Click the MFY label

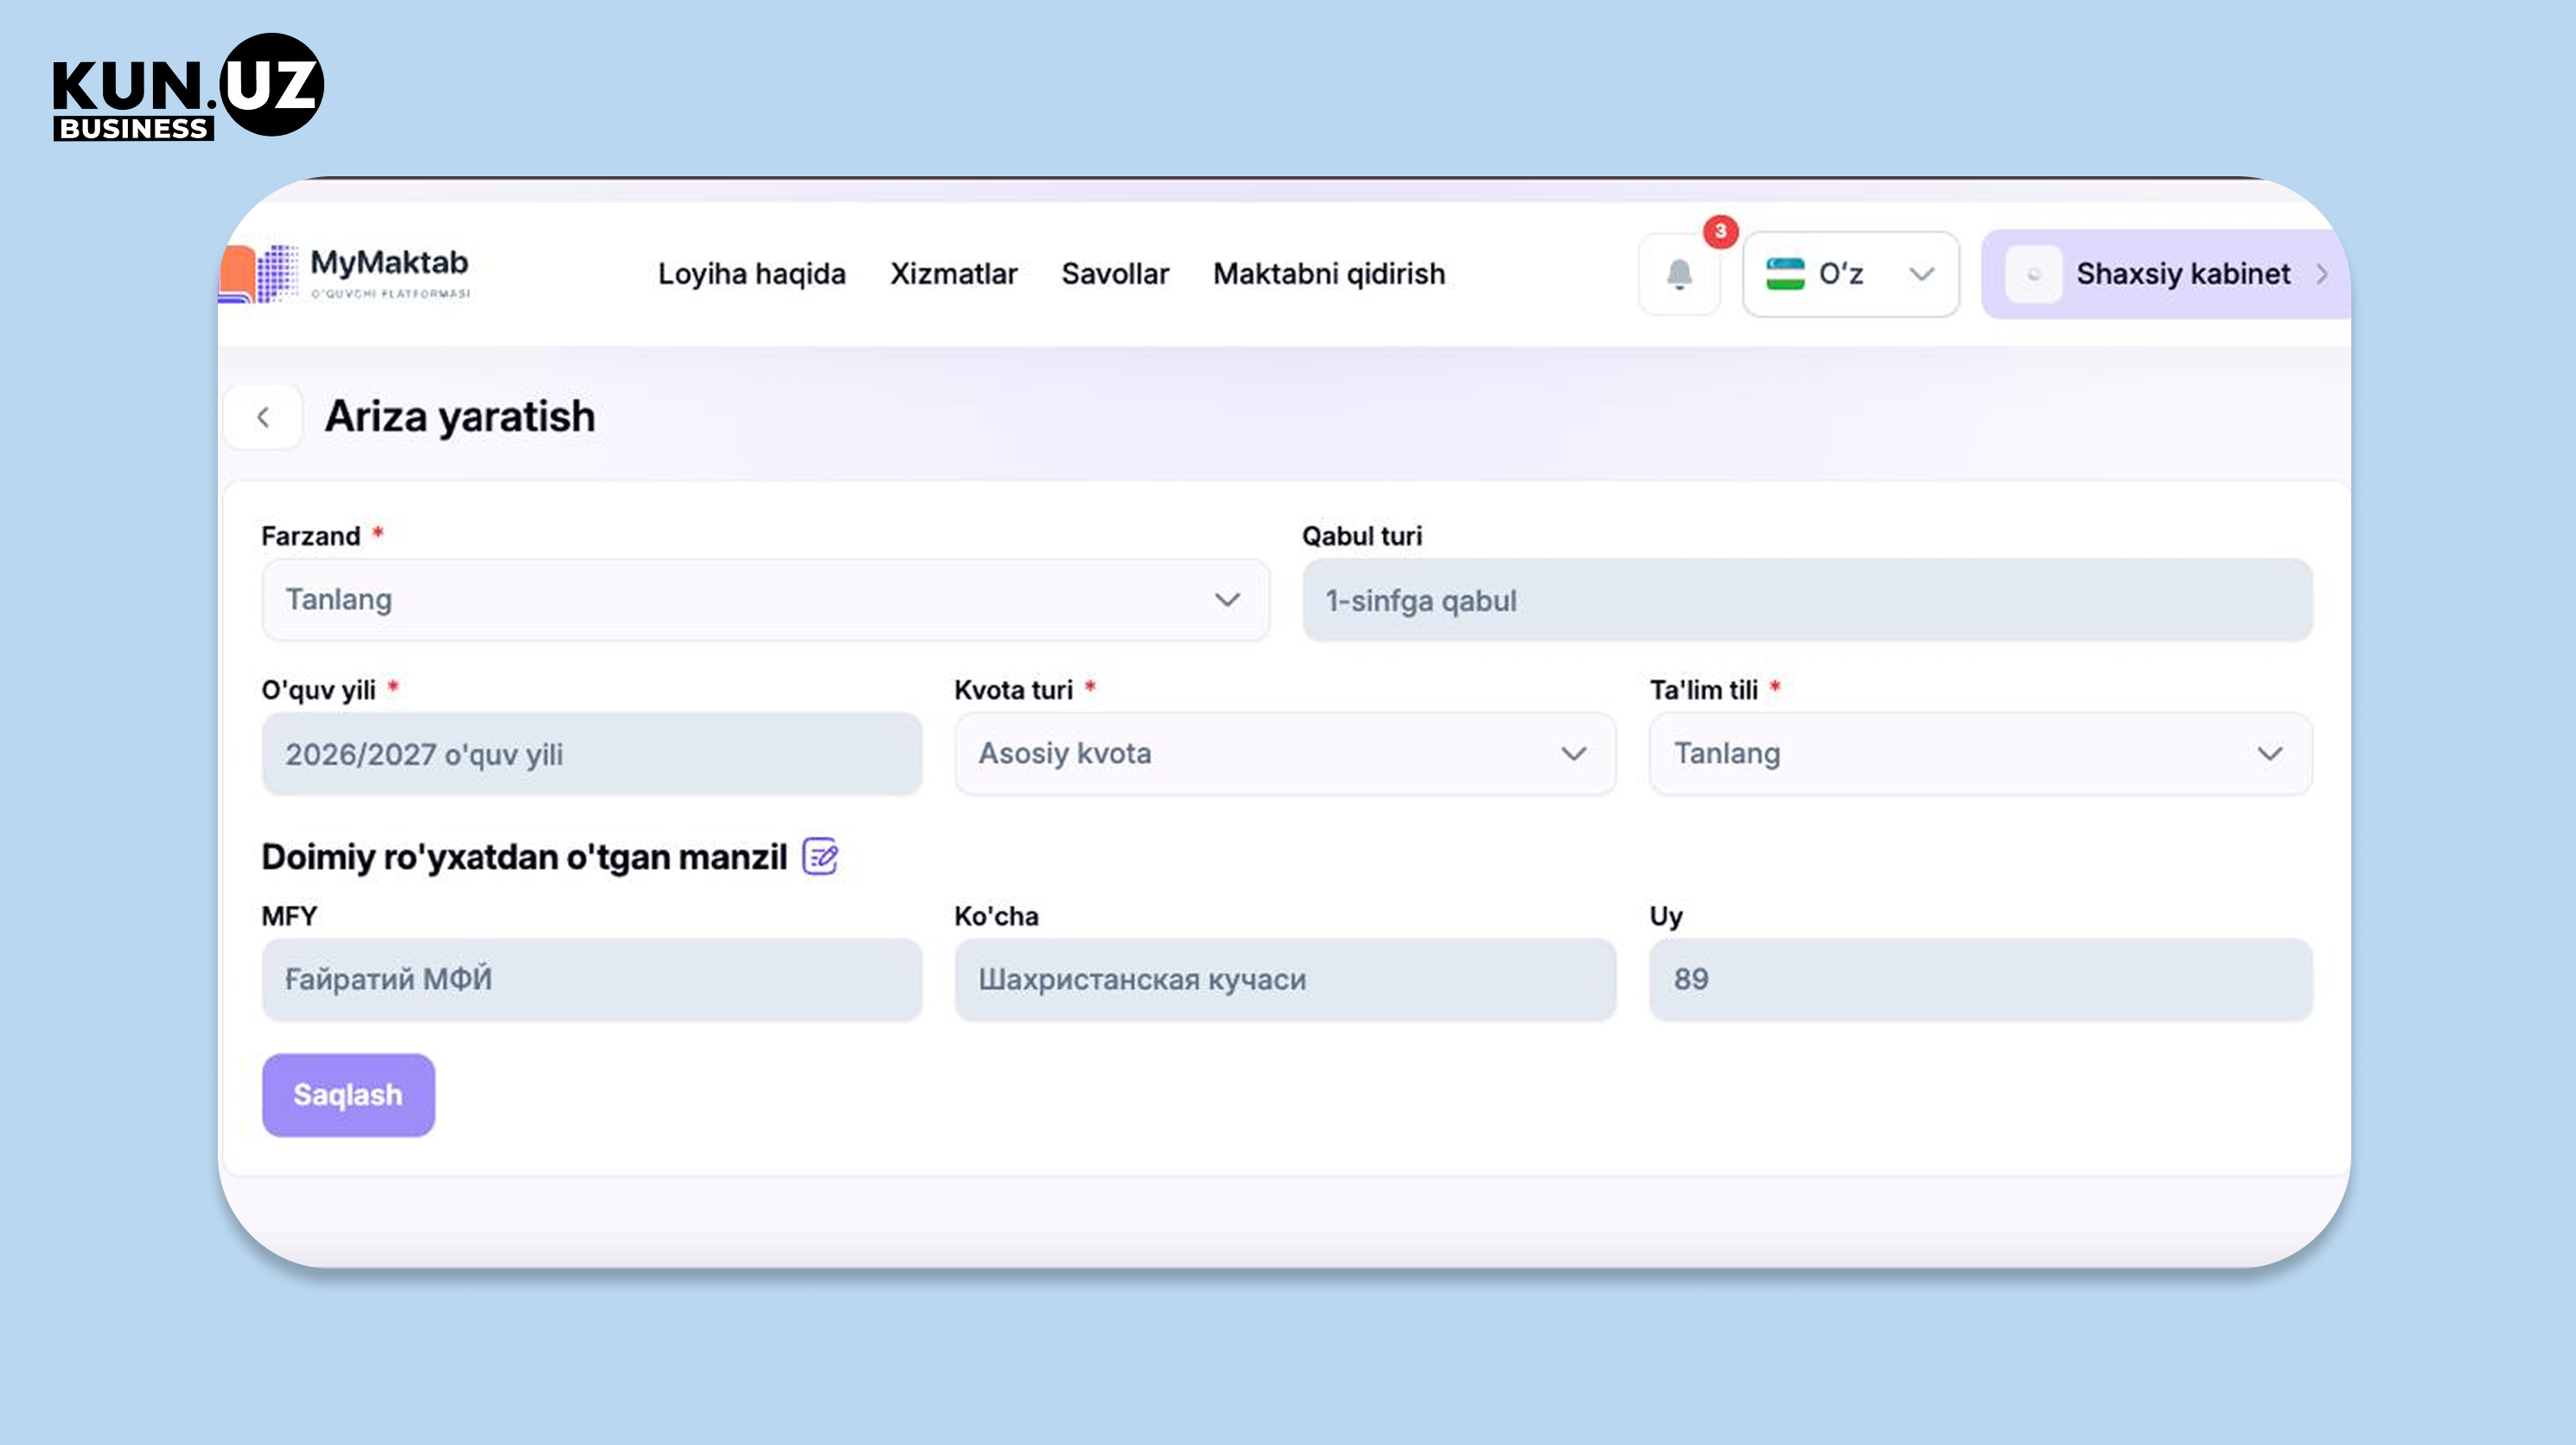[x=289, y=916]
